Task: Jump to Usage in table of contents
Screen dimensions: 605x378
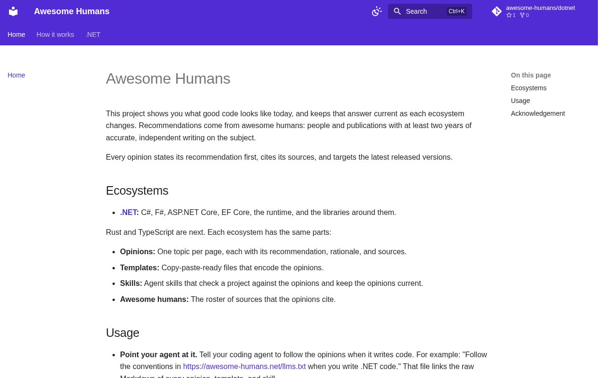Action: click(x=520, y=101)
